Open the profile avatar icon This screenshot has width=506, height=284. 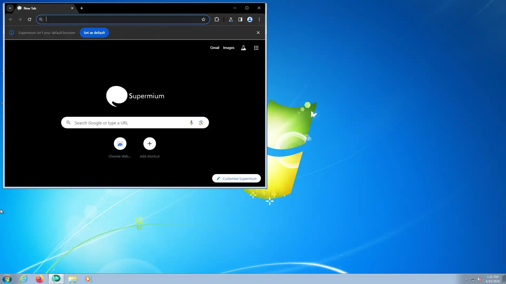tap(250, 19)
